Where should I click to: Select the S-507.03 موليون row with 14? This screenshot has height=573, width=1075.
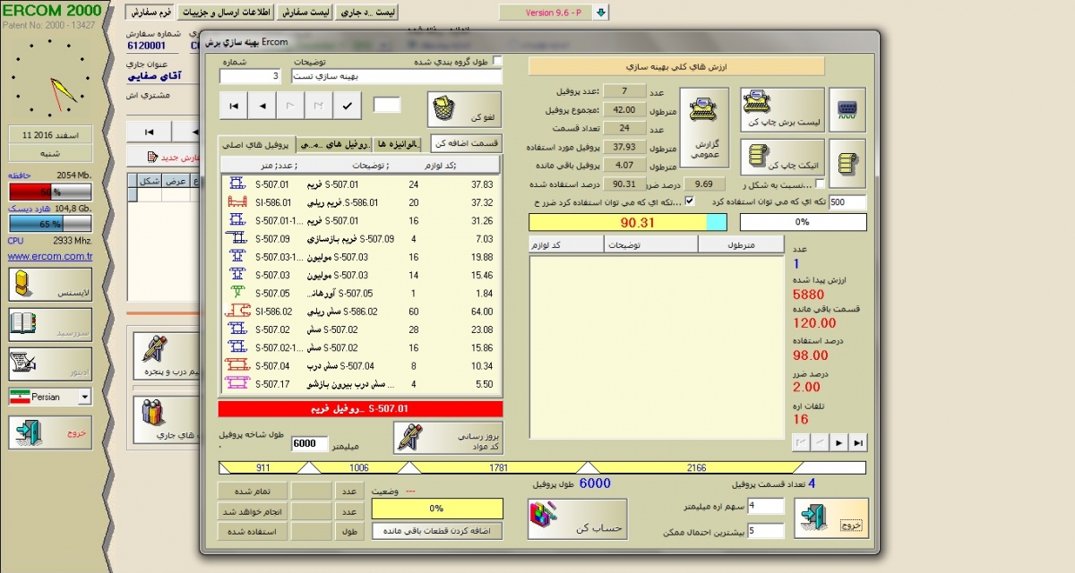point(362,275)
